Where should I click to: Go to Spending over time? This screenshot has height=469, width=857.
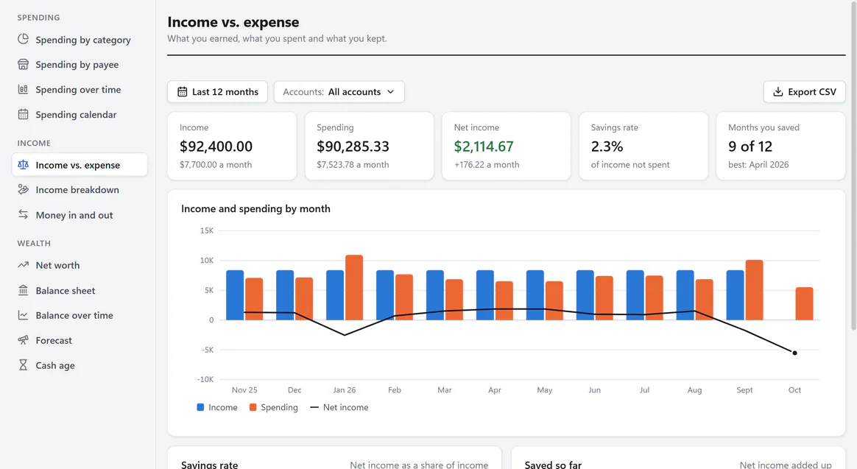[x=80, y=90]
